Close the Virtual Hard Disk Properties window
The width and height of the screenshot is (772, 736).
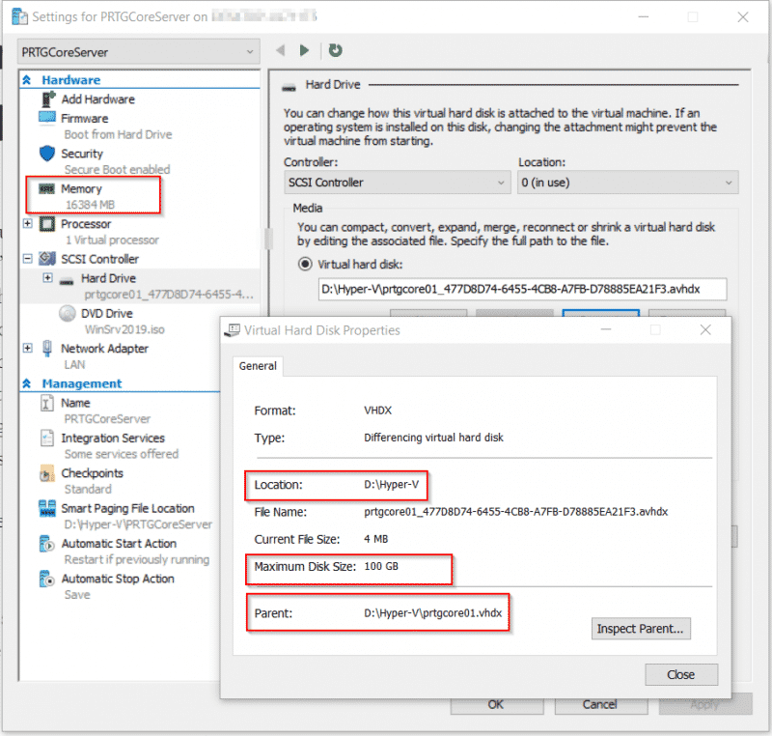click(x=705, y=330)
